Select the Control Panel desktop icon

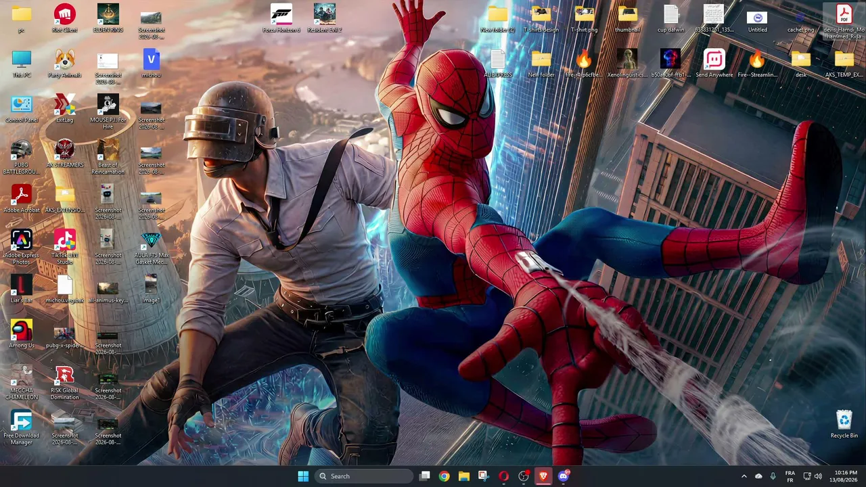[22, 109]
